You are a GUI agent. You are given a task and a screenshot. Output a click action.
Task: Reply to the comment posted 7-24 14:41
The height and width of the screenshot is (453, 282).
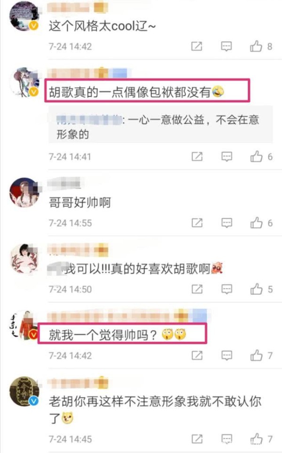tap(227, 157)
